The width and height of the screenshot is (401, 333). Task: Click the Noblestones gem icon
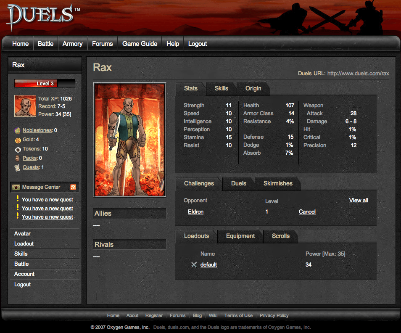(x=17, y=131)
